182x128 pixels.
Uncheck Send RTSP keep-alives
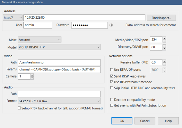(x=112, y=76)
